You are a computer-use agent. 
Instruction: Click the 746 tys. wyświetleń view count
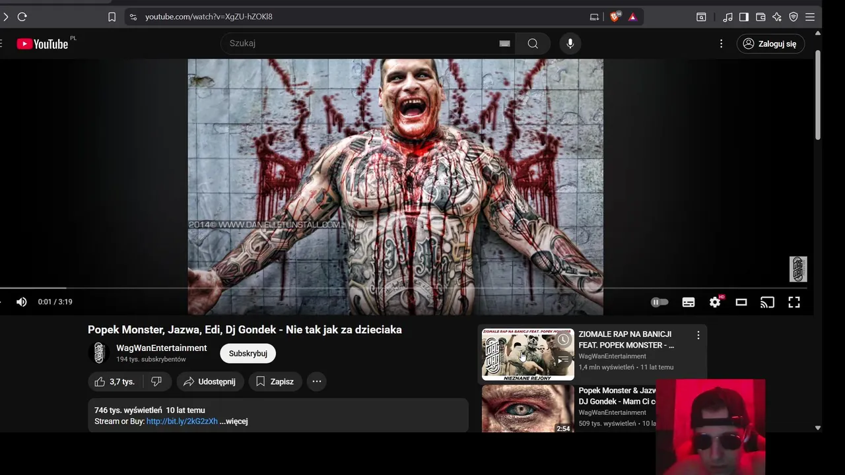pos(128,410)
